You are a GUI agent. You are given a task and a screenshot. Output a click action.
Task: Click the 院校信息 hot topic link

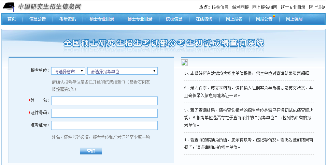(220, 7)
